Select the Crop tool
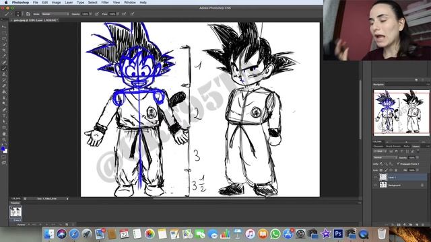431x242 pixels. [x=4, y=50]
